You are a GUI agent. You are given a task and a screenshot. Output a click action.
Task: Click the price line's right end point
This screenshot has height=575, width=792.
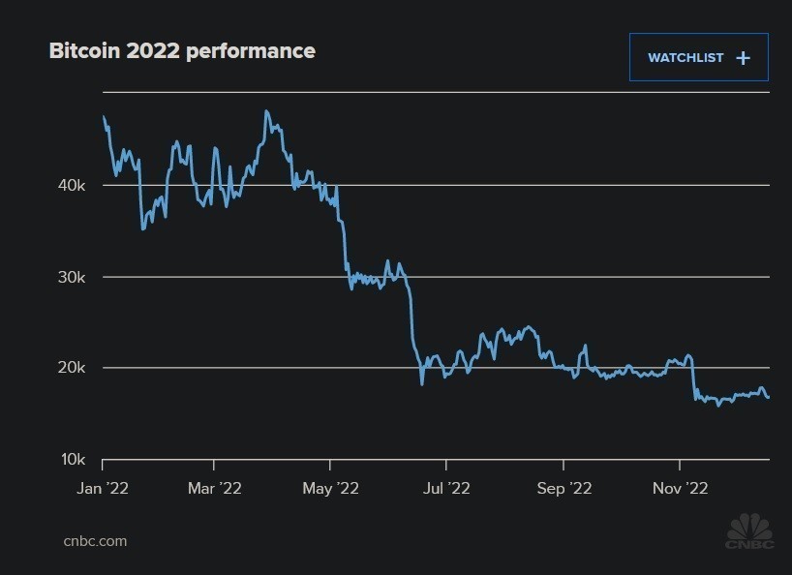(769, 397)
